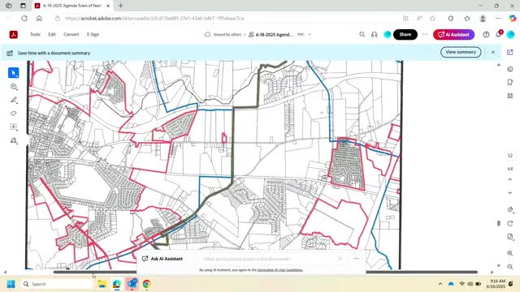Click the View summary button

coord(461,52)
